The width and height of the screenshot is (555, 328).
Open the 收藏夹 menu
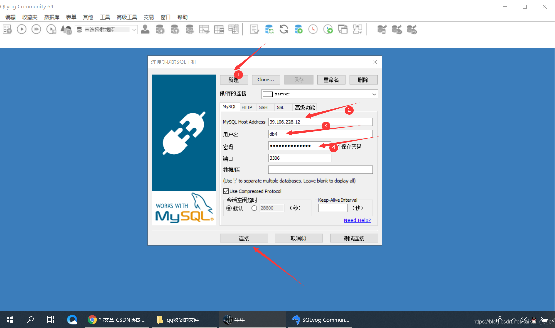click(30, 17)
